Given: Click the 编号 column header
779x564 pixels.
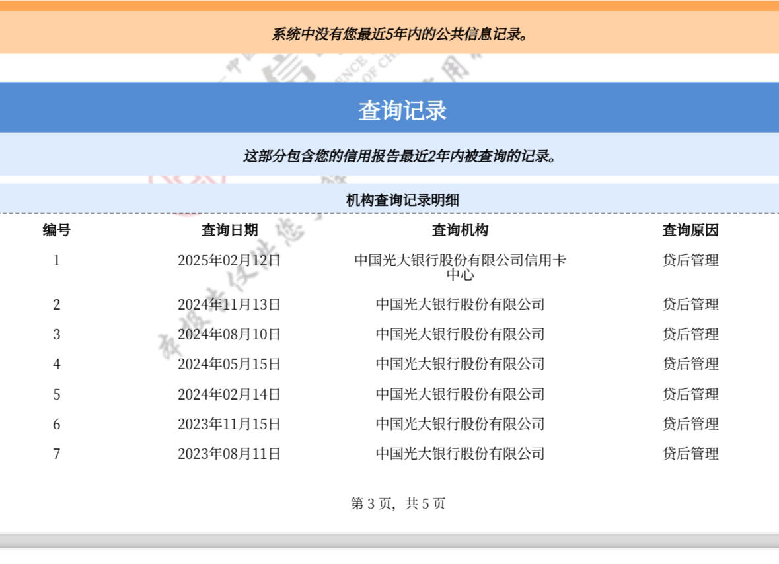Looking at the screenshot, I should pyautogui.click(x=57, y=230).
